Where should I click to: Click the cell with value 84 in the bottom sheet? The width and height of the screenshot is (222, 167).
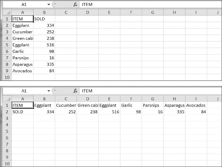click(196, 112)
